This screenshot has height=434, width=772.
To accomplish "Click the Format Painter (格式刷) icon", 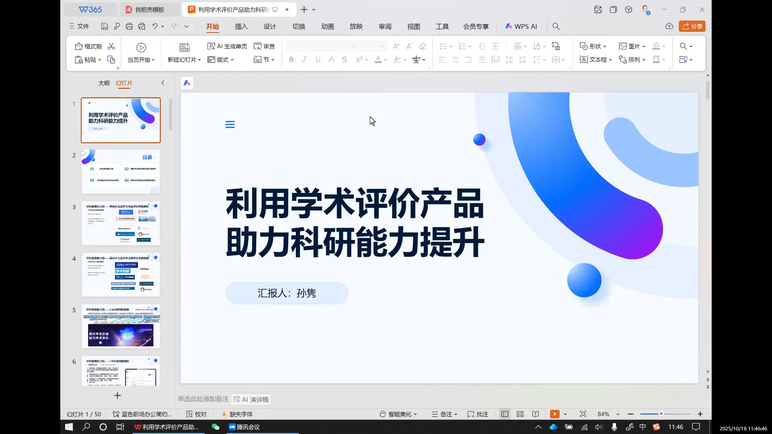I will [79, 46].
